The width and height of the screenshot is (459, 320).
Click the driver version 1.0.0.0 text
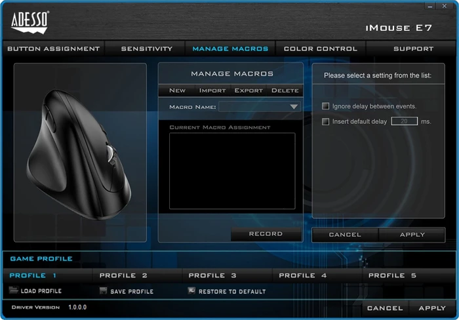click(x=77, y=307)
